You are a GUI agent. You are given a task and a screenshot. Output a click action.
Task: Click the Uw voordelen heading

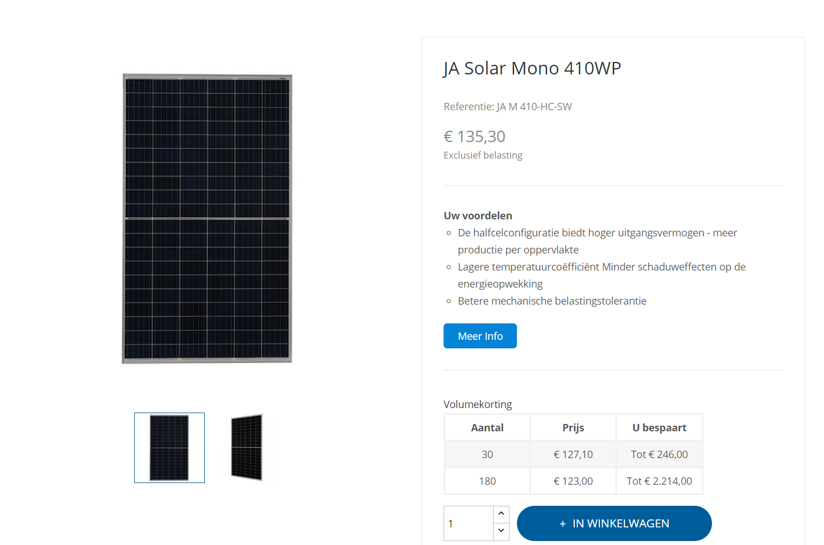click(x=478, y=215)
